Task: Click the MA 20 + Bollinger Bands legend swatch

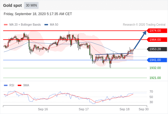Action: (x=6, y=25)
